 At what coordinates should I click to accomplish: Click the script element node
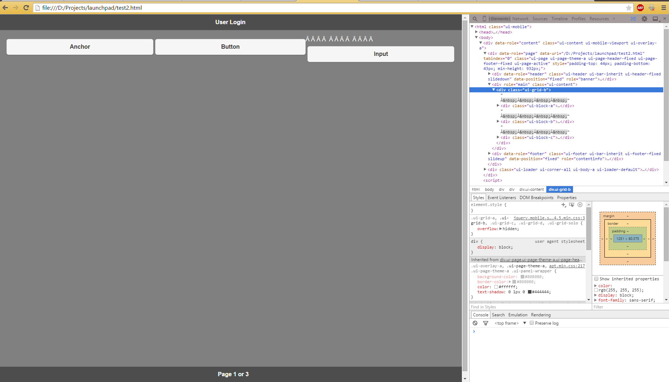[x=493, y=180]
